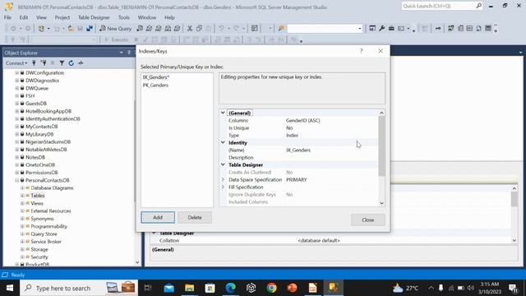Select the NigerianStadiumsDB database node
This screenshot has height=296, width=526.
(x=48, y=142)
